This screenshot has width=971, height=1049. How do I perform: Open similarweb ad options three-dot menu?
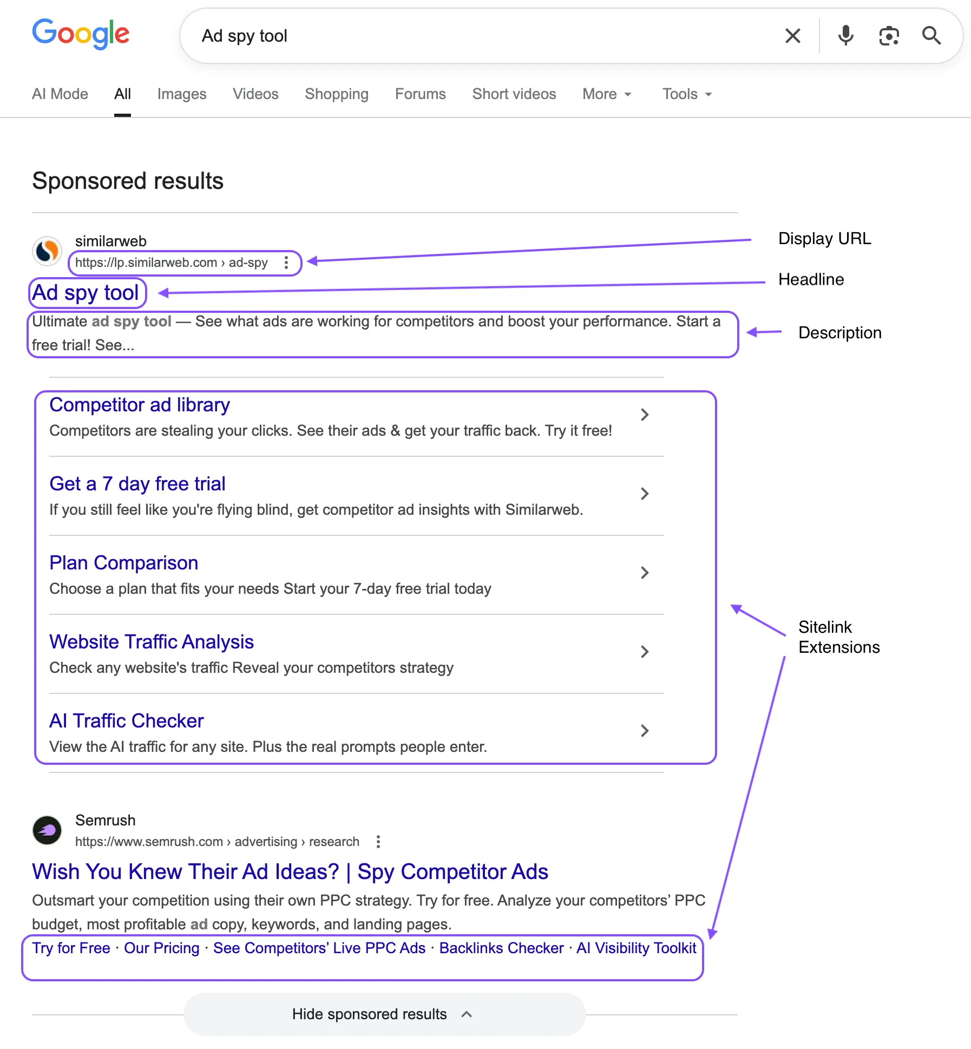[x=286, y=263]
